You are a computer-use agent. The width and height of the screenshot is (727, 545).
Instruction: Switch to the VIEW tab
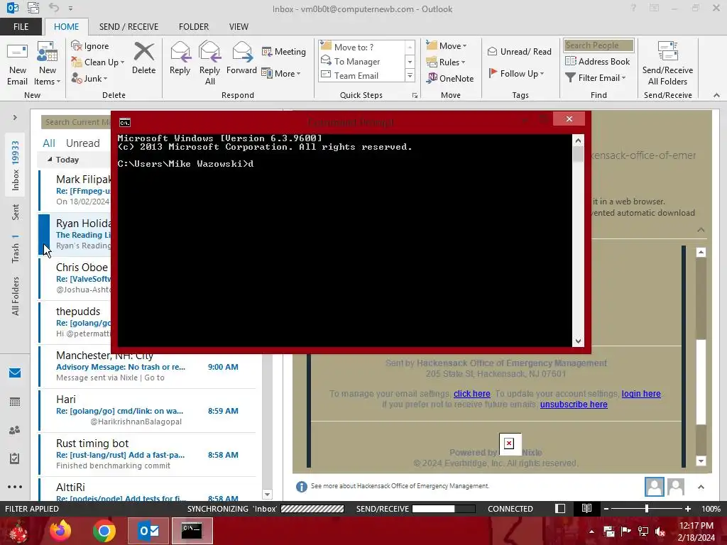[239, 26]
